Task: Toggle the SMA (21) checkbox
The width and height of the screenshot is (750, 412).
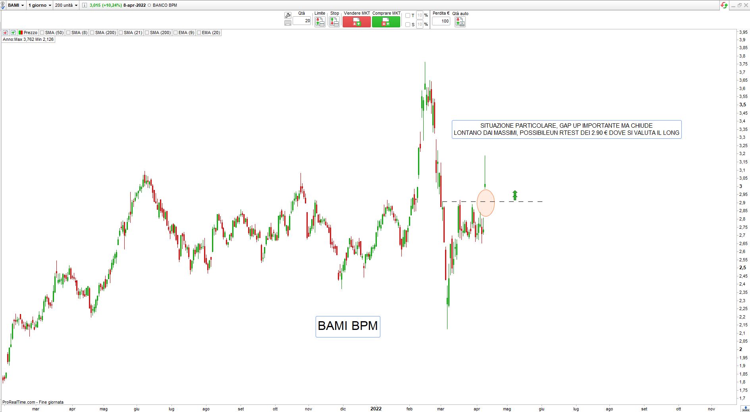Action: pos(121,33)
